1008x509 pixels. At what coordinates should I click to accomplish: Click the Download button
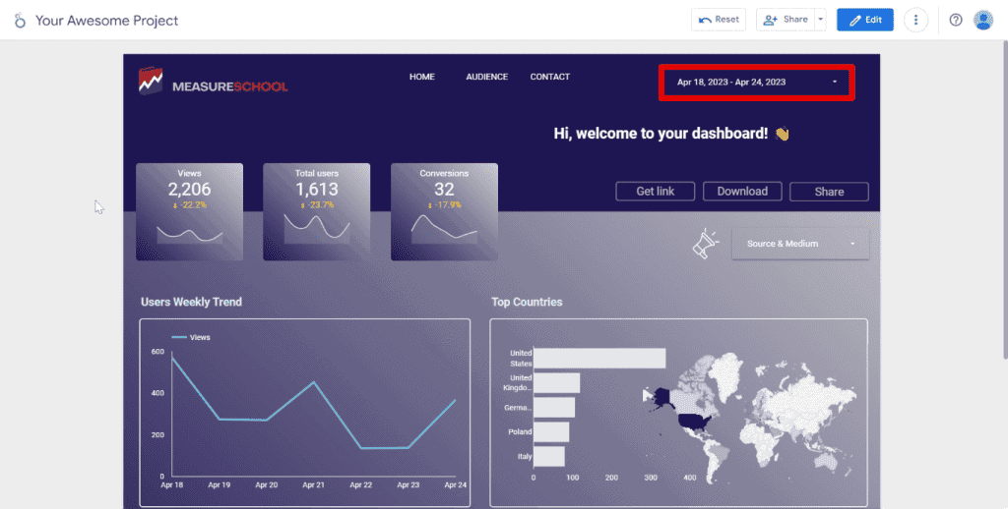point(742,192)
